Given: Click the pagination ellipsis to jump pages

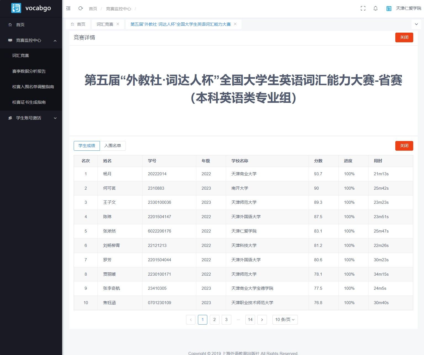Looking at the screenshot, I should point(238,320).
